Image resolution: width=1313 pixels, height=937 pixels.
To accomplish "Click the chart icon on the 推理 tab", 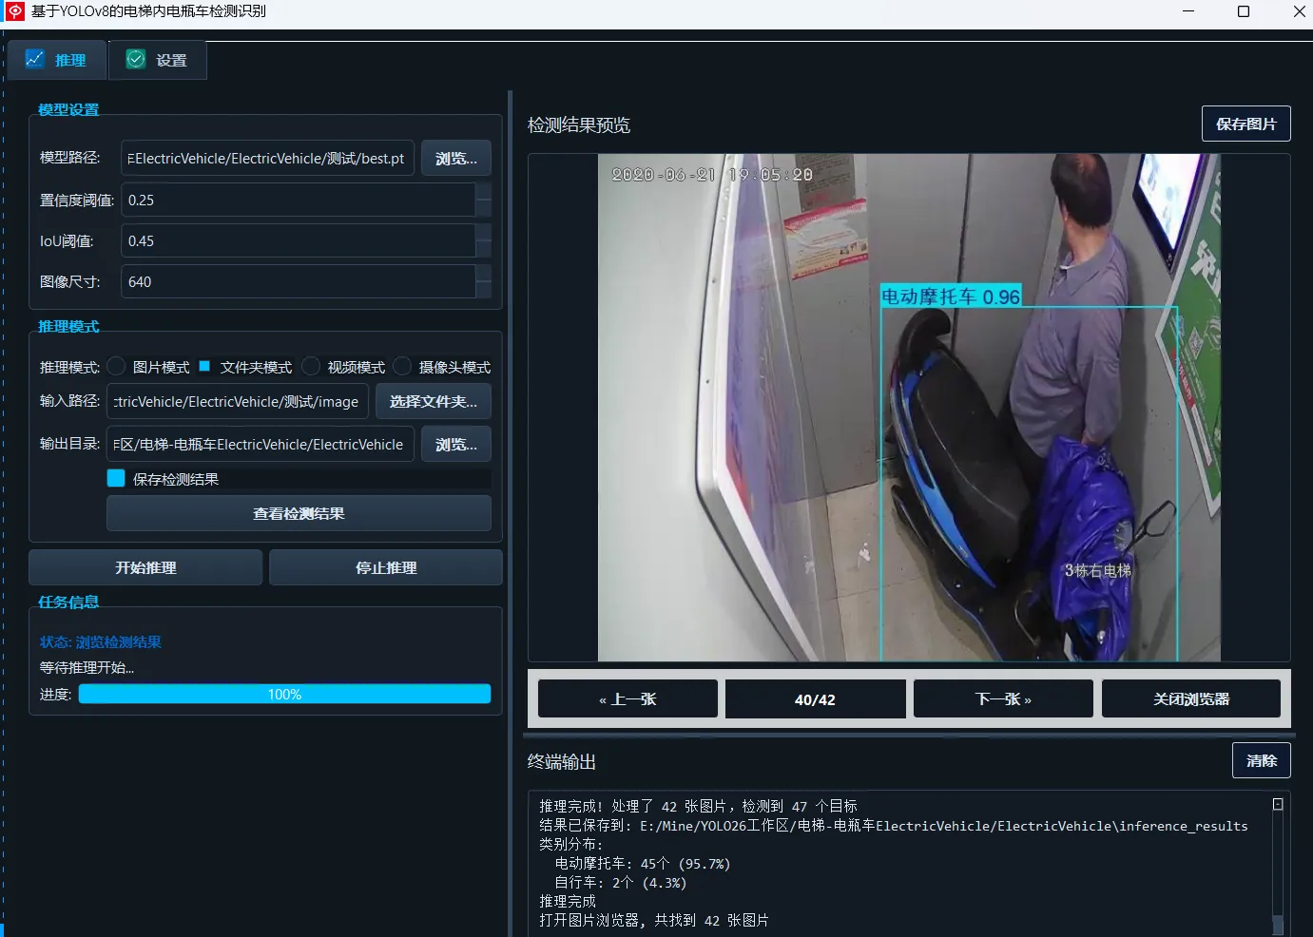I will 35,59.
